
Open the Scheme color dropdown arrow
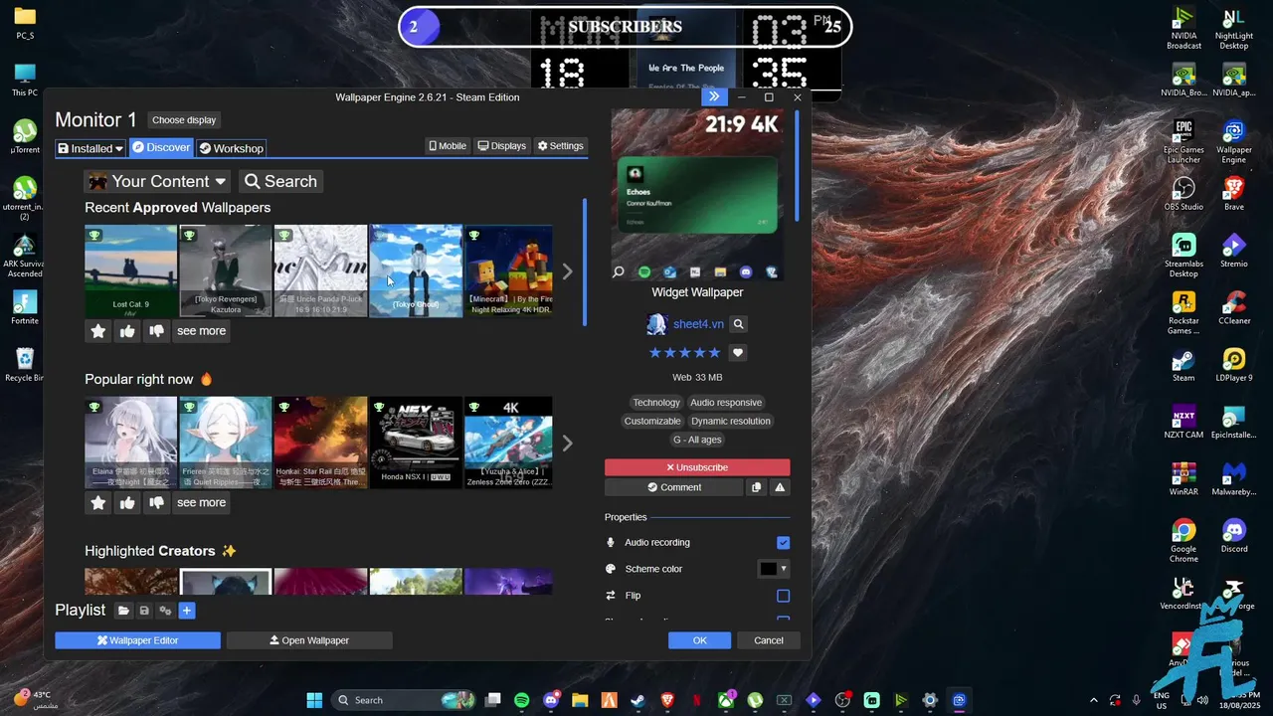[784, 569]
